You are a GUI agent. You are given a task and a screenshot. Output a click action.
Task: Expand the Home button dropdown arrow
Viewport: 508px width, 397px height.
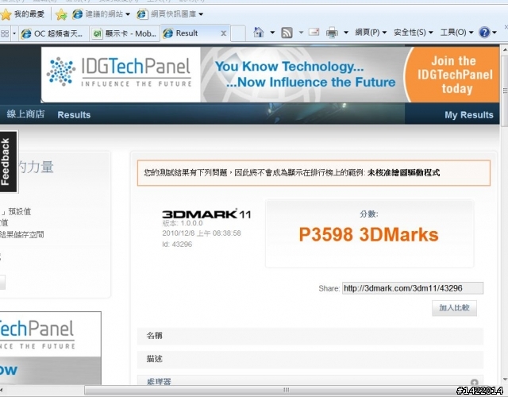tap(272, 33)
